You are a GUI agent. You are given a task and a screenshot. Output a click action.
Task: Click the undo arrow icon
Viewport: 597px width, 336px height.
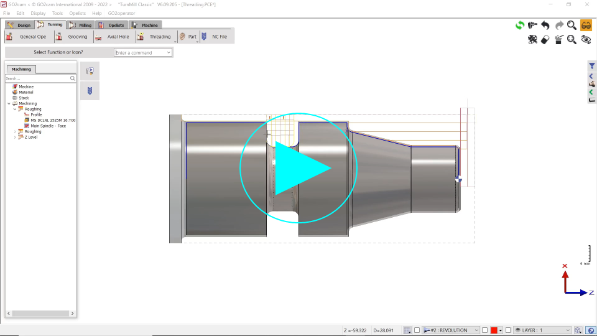(545, 26)
